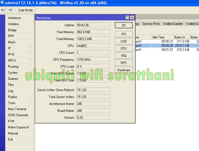Expand the IPv6 submenu arrow
199x151 pixels.
pyautogui.click(x=31, y=54)
